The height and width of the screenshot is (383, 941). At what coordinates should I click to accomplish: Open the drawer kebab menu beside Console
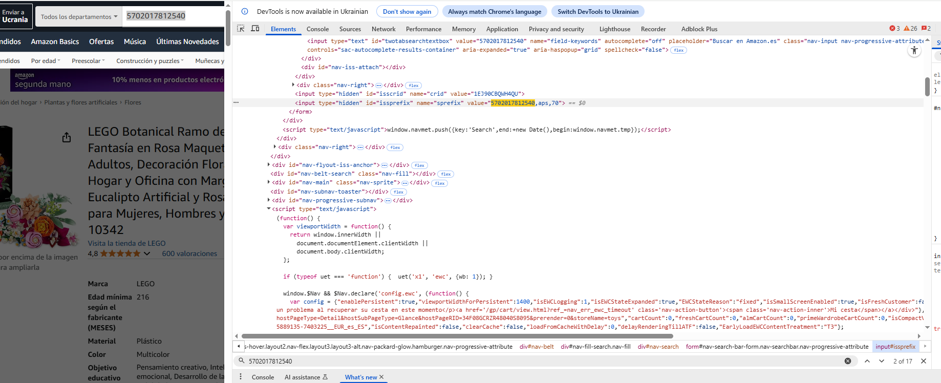click(x=241, y=377)
